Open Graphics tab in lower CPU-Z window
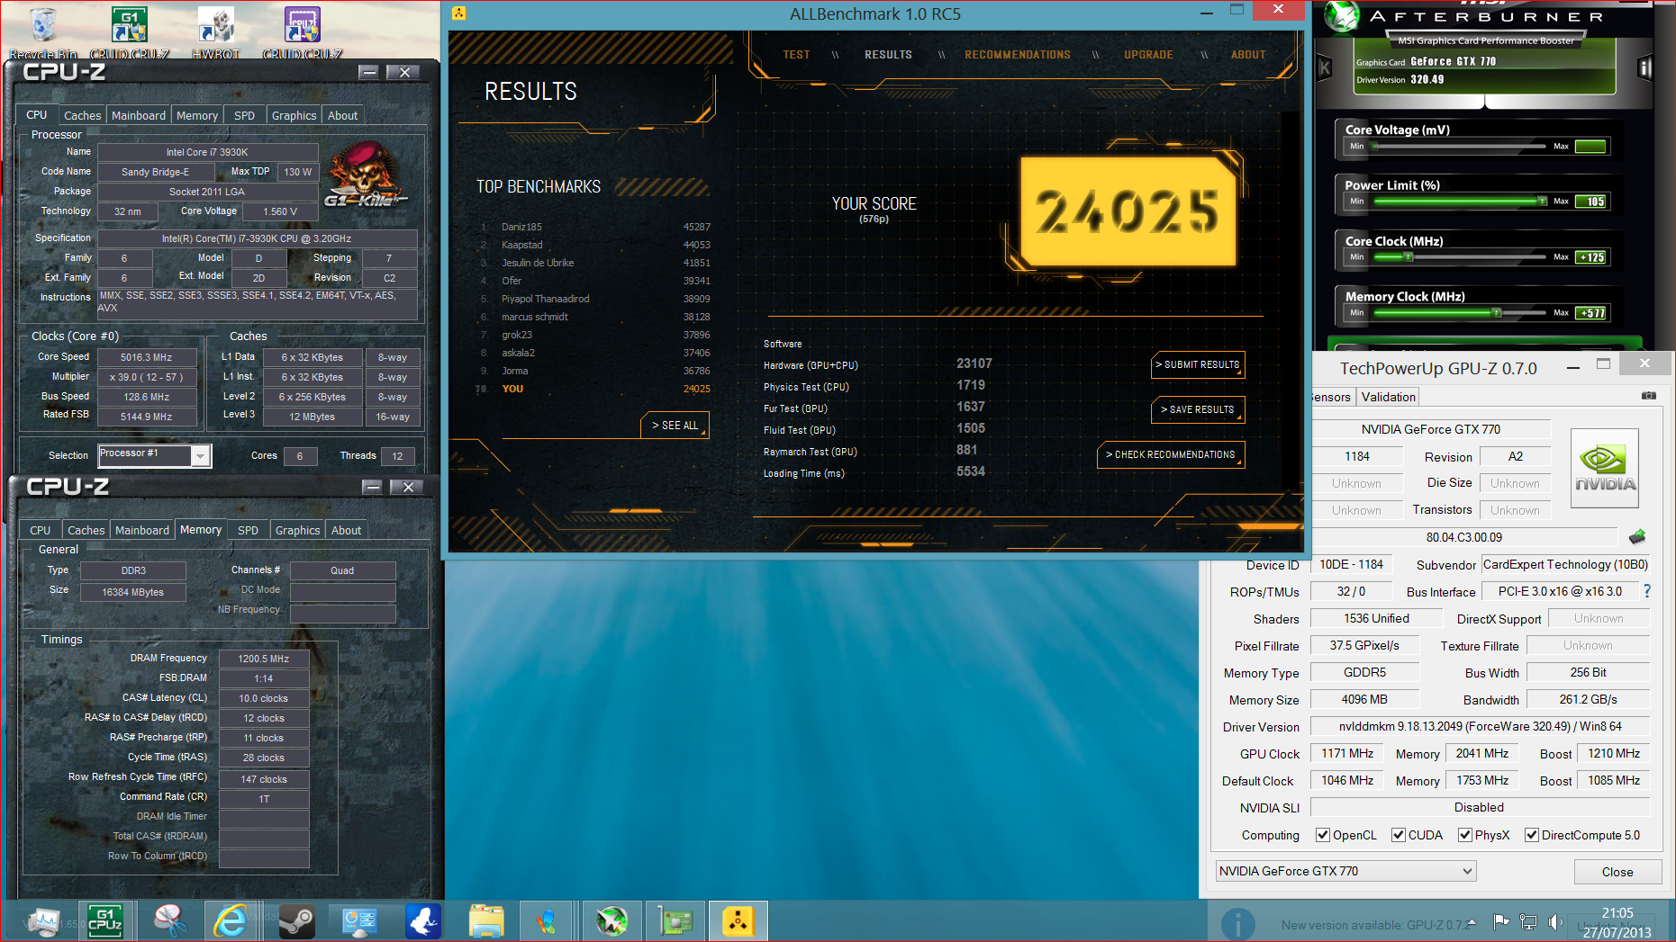 (297, 530)
